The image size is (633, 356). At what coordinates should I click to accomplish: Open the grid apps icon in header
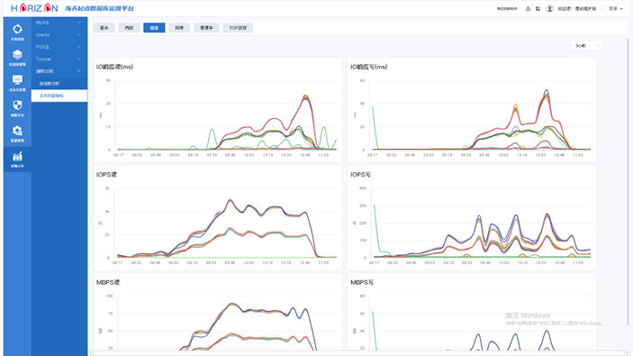538,8
